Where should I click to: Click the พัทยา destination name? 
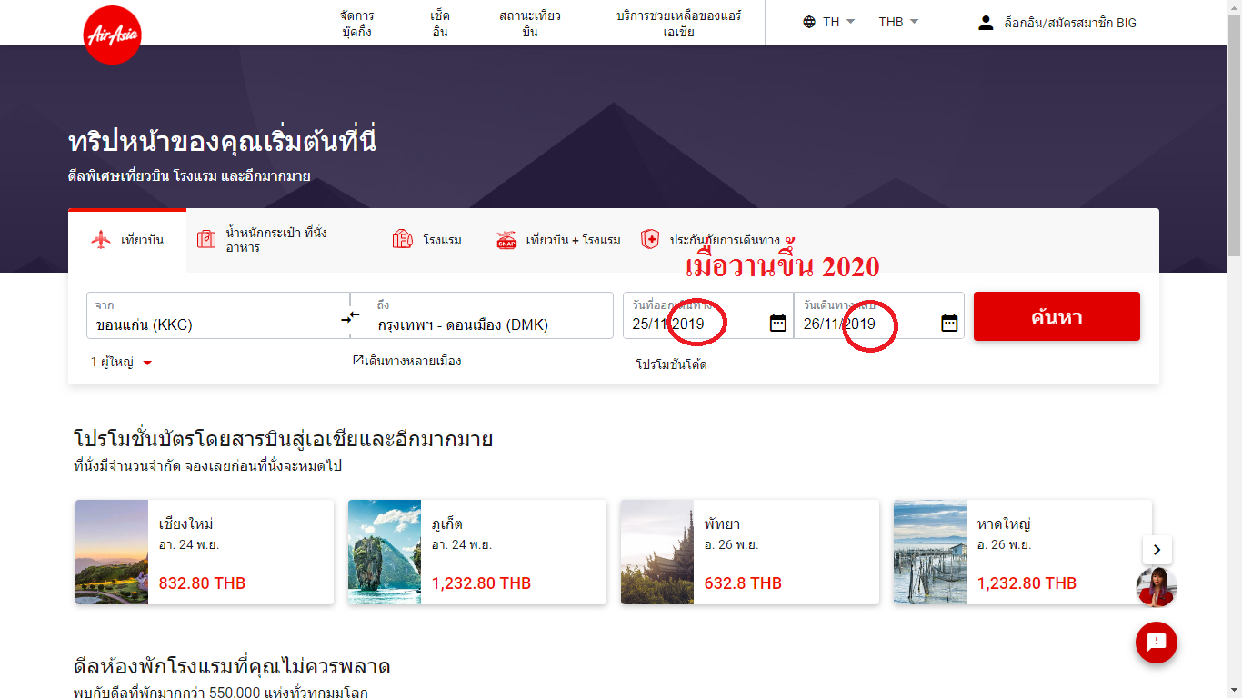(723, 524)
